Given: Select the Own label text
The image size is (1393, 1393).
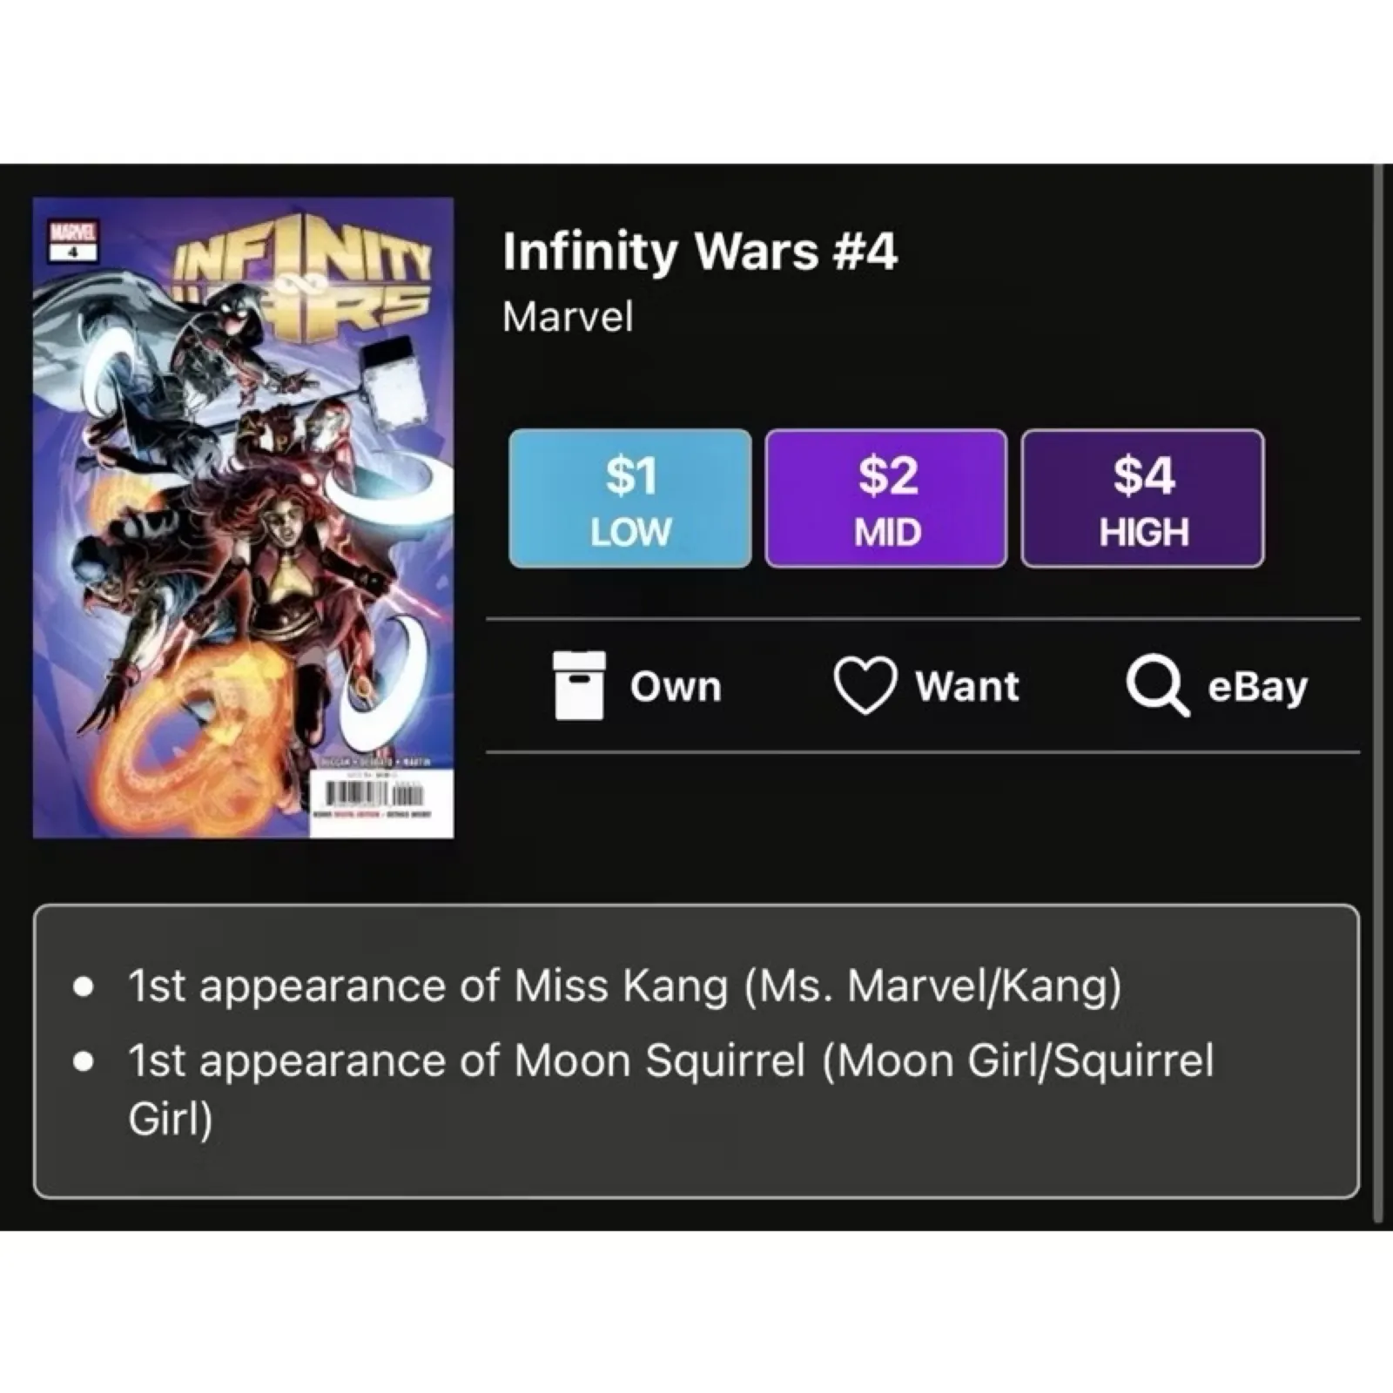Looking at the screenshot, I should (676, 687).
